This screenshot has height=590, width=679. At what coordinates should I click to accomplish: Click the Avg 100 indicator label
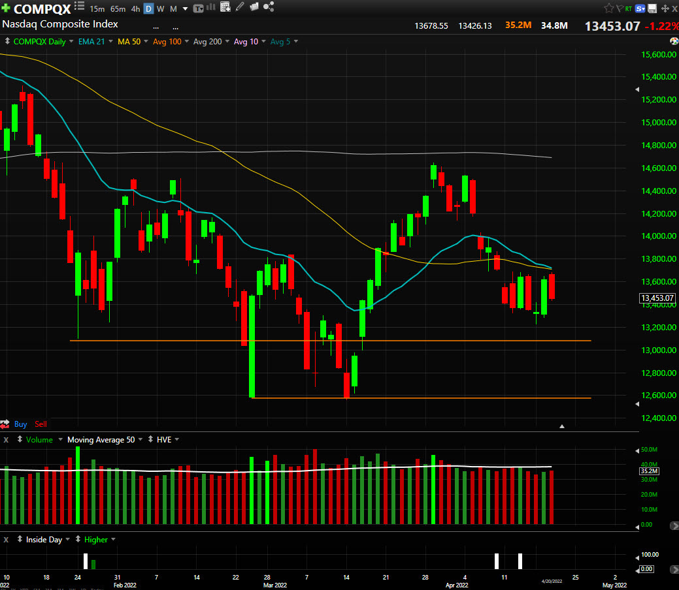tap(167, 42)
